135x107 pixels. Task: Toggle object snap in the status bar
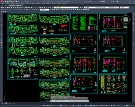tap(73, 106)
